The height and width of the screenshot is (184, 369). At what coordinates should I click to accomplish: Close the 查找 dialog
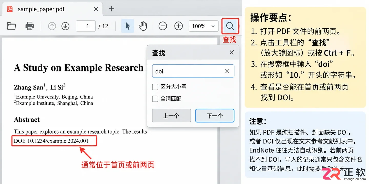(x=232, y=52)
